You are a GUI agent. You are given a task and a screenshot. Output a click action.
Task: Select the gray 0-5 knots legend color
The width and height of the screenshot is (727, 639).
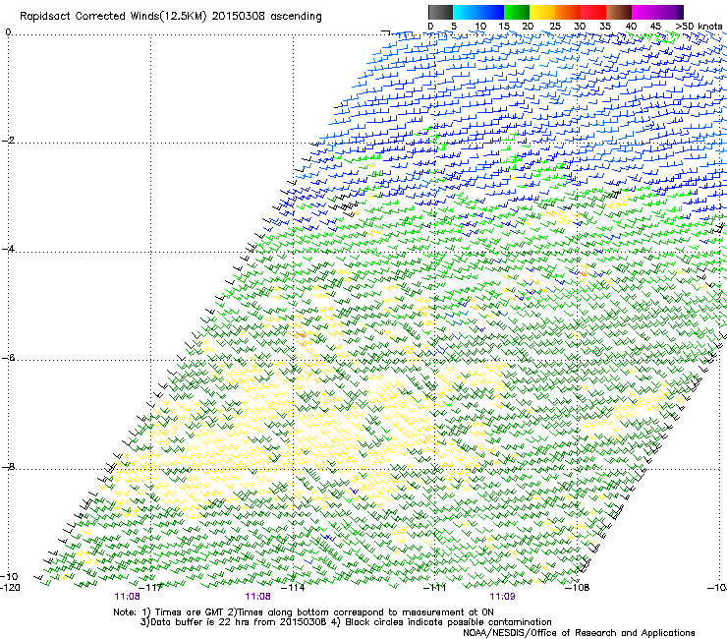pos(440,12)
